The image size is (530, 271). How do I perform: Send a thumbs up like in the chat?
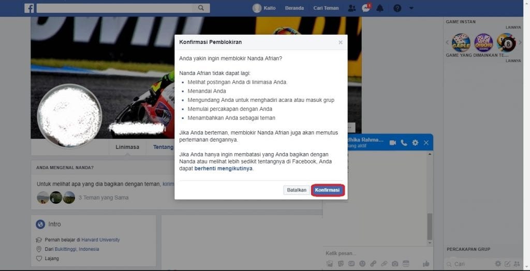(x=425, y=264)
